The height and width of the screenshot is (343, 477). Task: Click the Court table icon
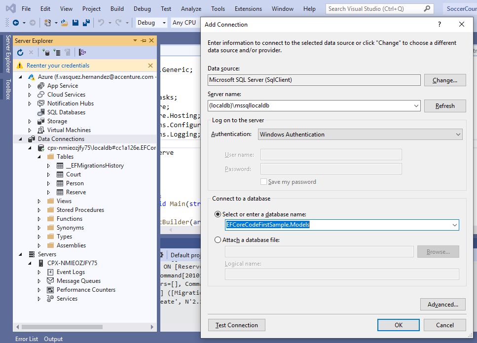click(x=60, y=174)
